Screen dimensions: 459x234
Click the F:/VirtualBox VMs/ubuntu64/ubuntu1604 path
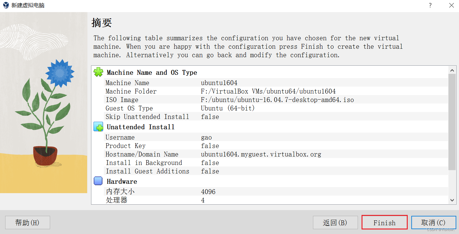(x=268, y=91)
